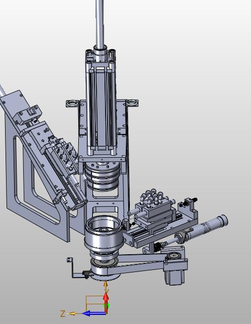Click the small orange Z-direction arrowhead

click(x=72, y=313)
